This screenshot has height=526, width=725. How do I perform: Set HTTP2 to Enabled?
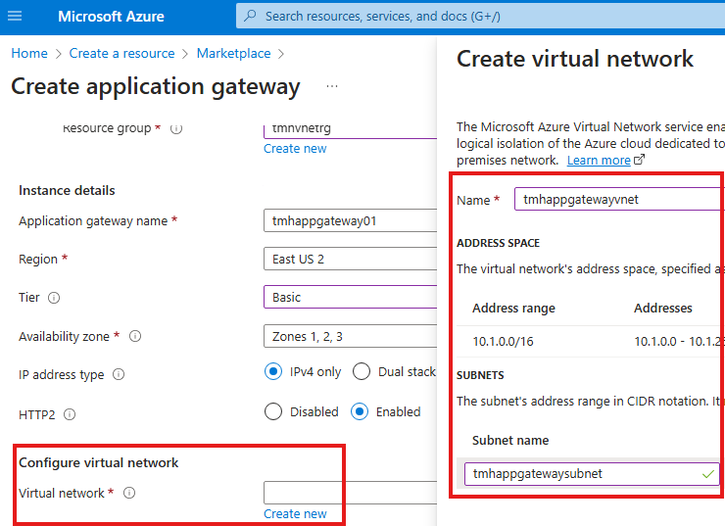click(360, 411)
